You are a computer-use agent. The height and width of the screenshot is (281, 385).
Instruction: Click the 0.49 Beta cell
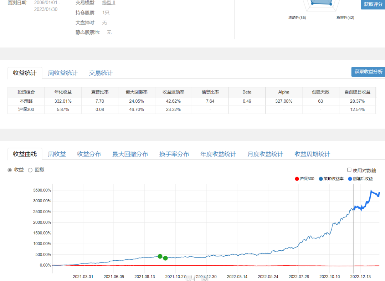[247, 101]
